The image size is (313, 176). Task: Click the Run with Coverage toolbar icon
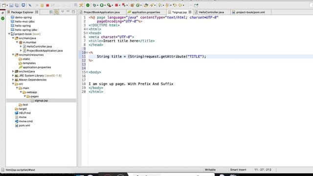109,5
